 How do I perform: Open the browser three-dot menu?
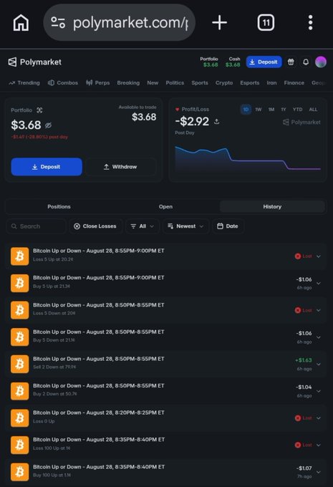point(310,23)
